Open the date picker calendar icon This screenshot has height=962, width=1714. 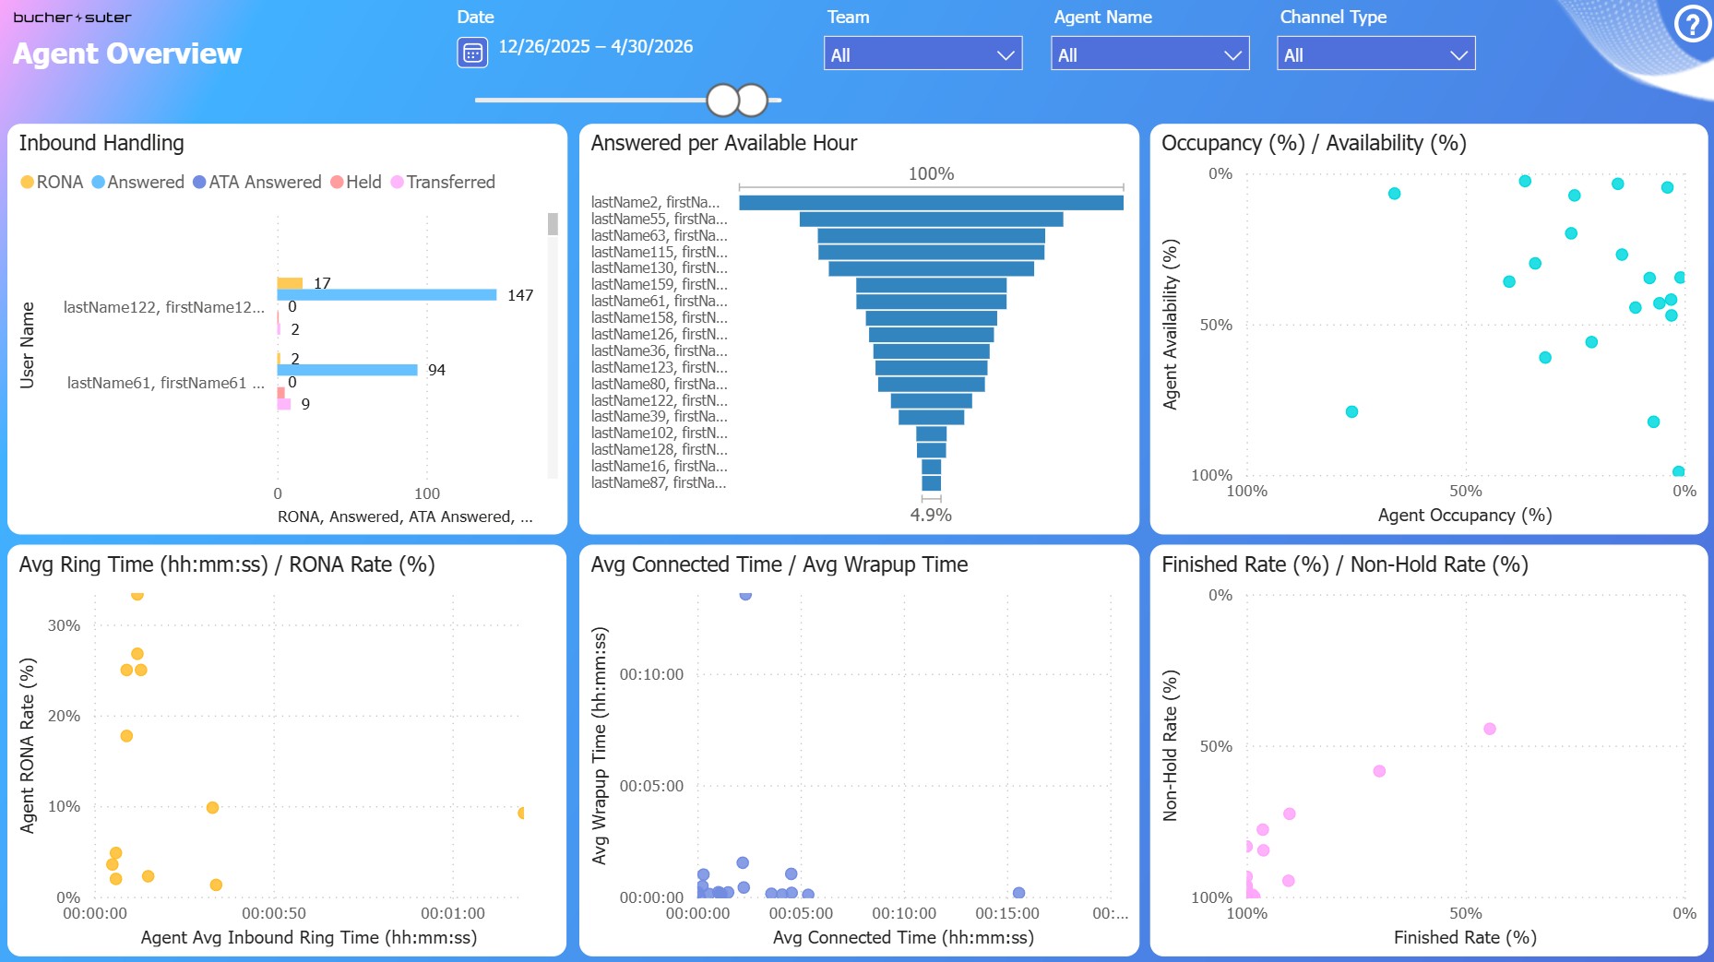472,53
